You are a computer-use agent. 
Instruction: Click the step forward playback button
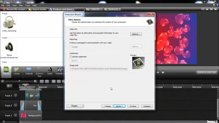[158, 72]
